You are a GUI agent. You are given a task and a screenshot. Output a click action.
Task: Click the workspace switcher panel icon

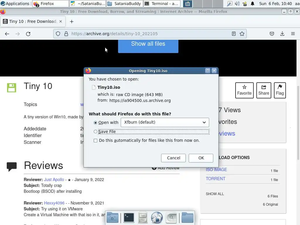tap(187, 4)
